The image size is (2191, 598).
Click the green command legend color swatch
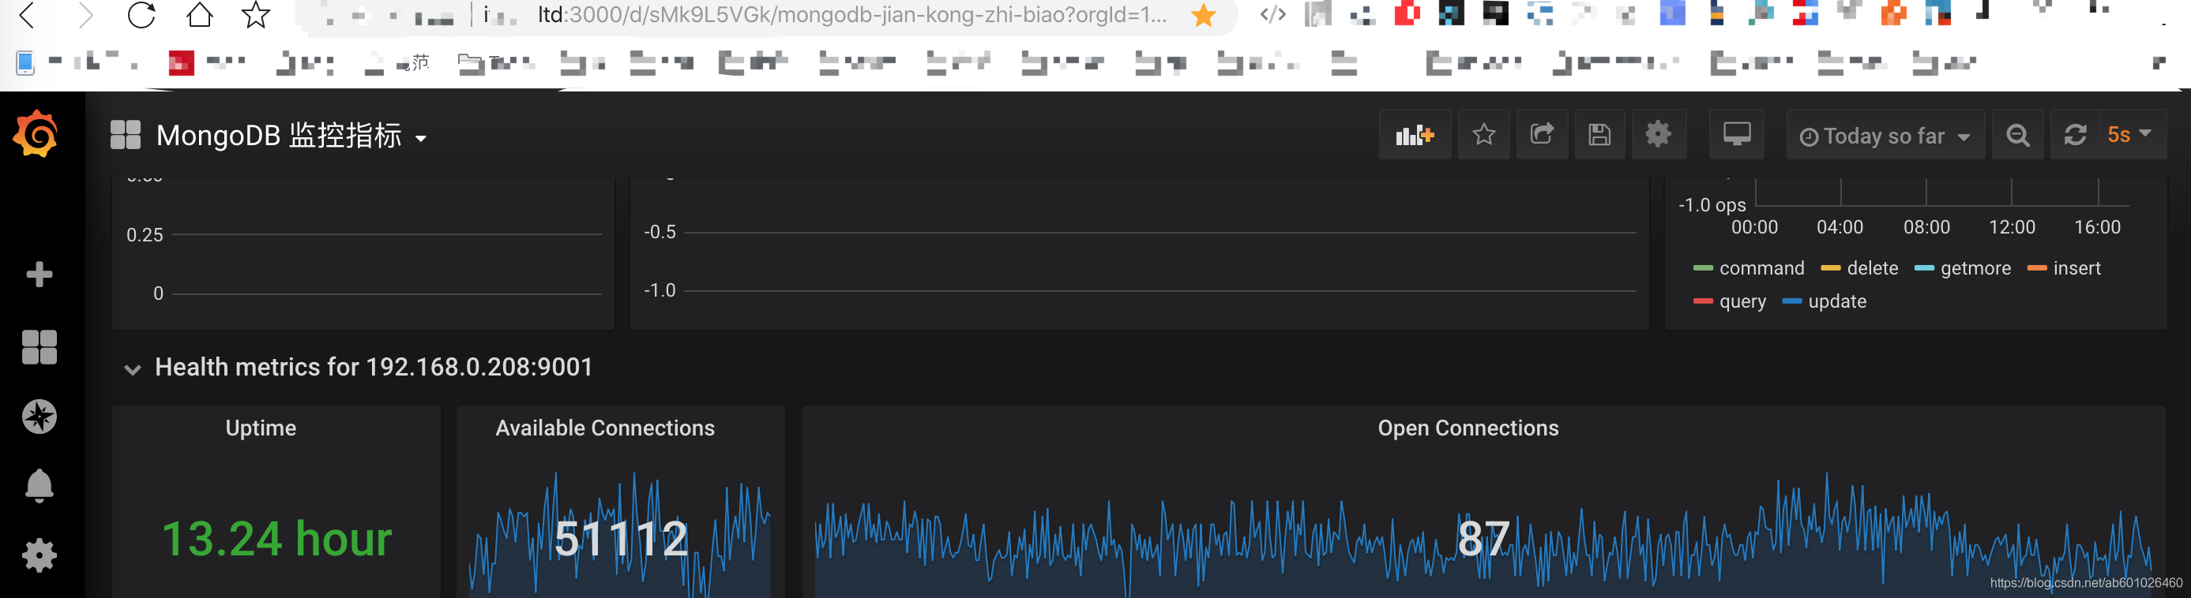tap(1703, 268)
